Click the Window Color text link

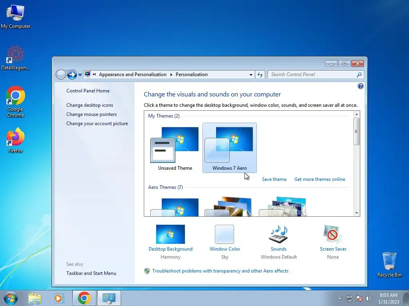pos(225,249)
